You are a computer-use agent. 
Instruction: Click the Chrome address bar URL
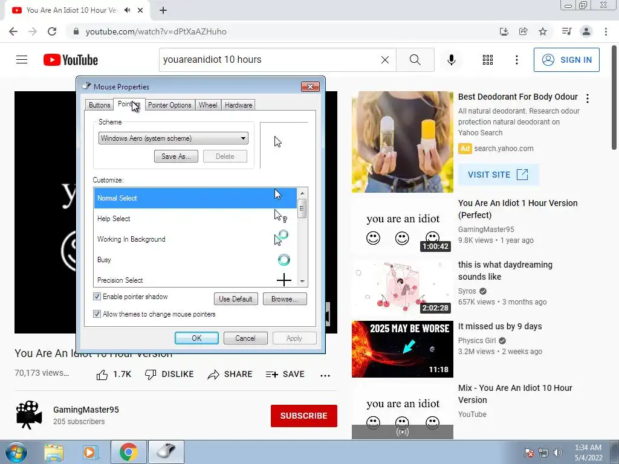(x=156, y=31)
